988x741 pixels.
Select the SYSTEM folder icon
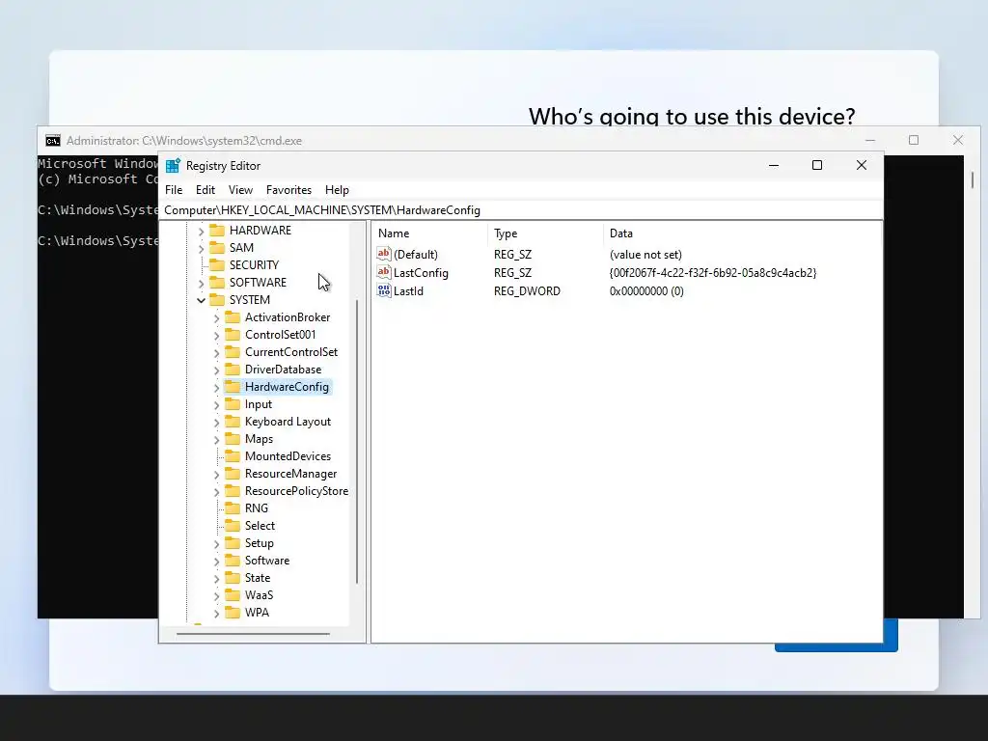point(217,300)
